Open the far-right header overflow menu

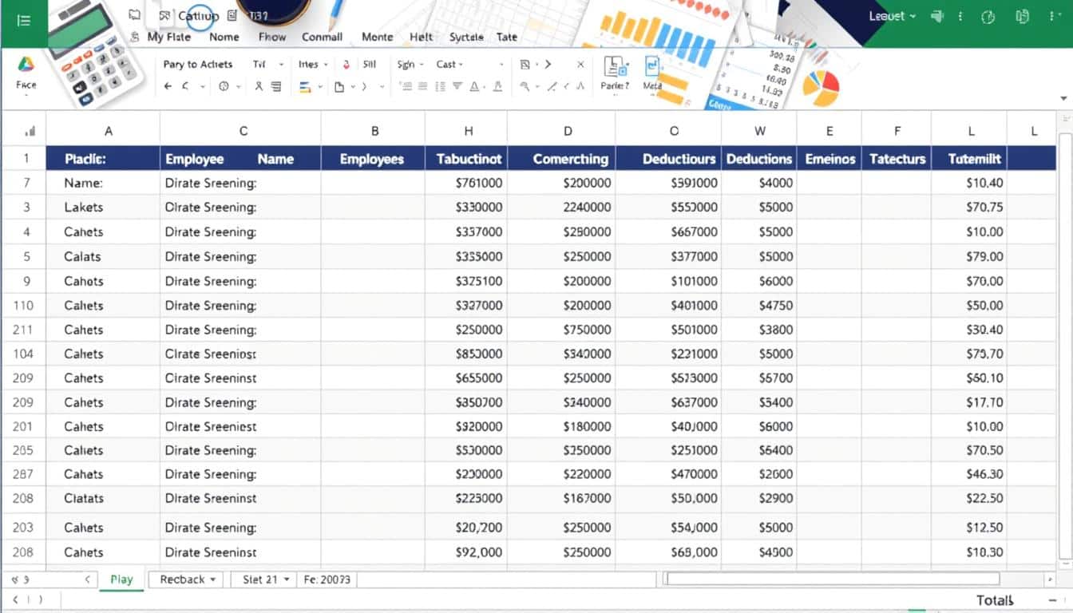[1054, 16]
